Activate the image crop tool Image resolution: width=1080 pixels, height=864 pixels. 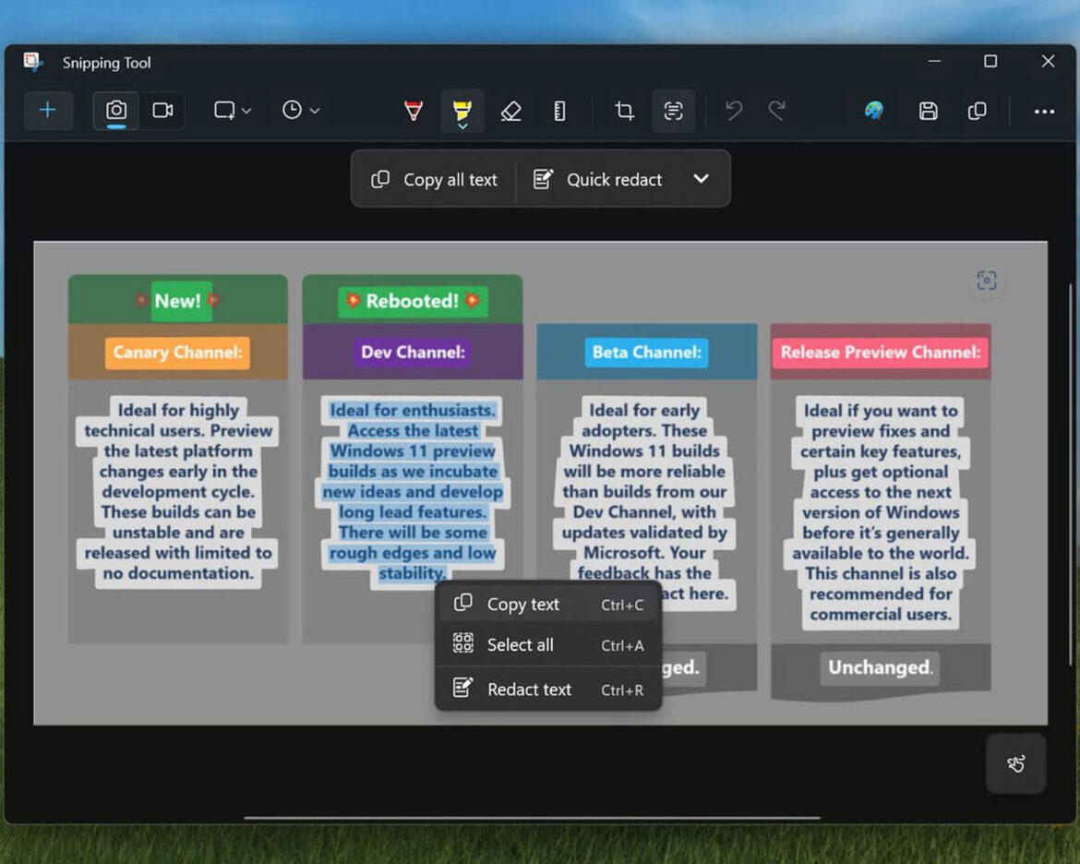[625, 111]
